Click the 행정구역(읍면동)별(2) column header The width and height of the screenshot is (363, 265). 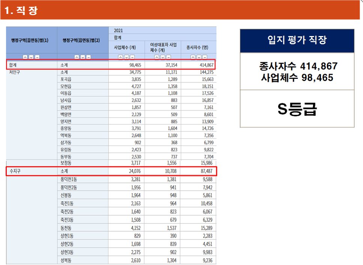pos(81,40)
